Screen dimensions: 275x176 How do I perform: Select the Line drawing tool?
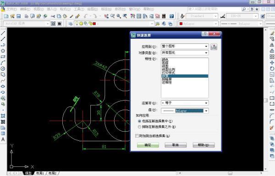pos(3,33)
